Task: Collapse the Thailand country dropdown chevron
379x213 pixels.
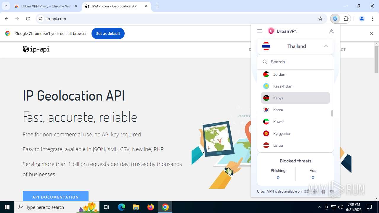Action: 326,46
